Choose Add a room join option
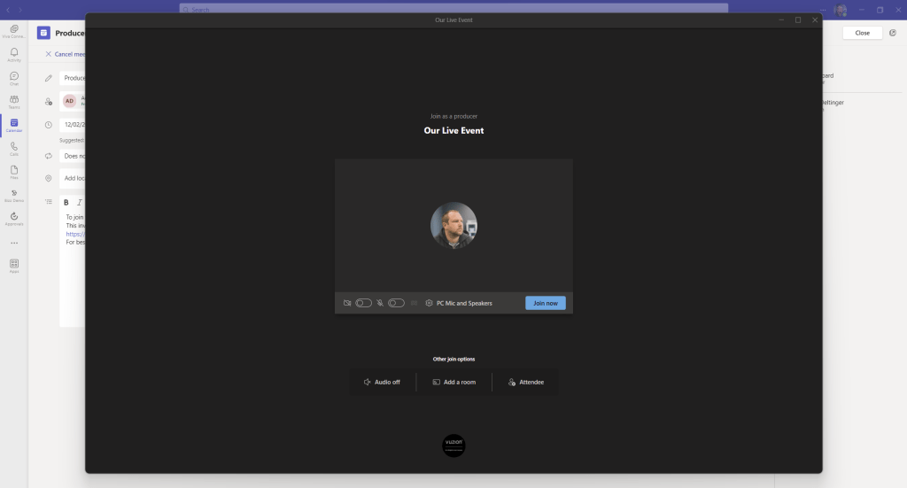 453,382
